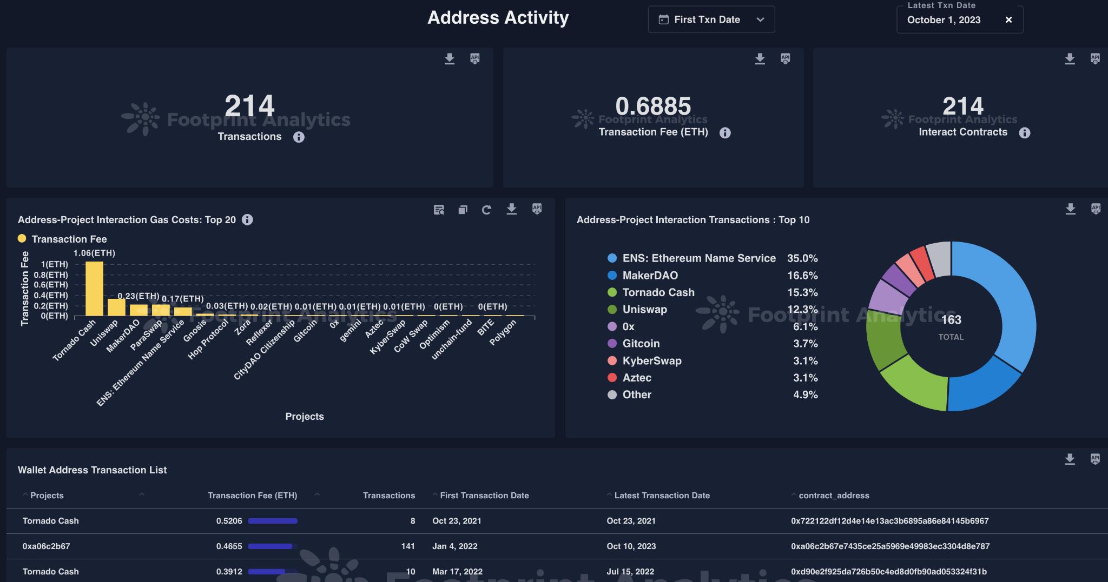Click the Tornado Cash bar in chart
Screen dimensions: 1108x582
click(x=94, y=289)
